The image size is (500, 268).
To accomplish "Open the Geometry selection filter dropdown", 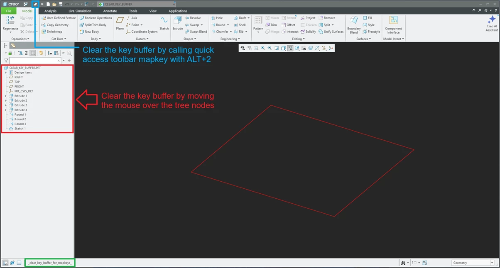I will [473, 263].
